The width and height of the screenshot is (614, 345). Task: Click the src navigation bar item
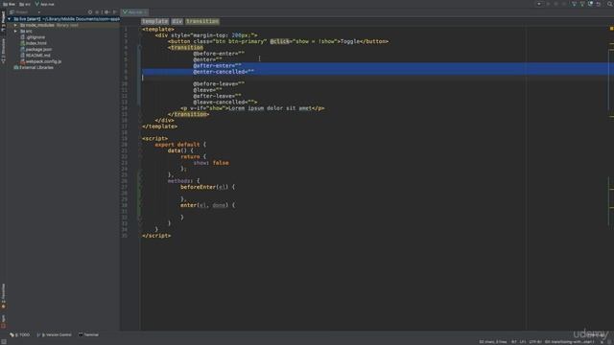click(25, 4)
